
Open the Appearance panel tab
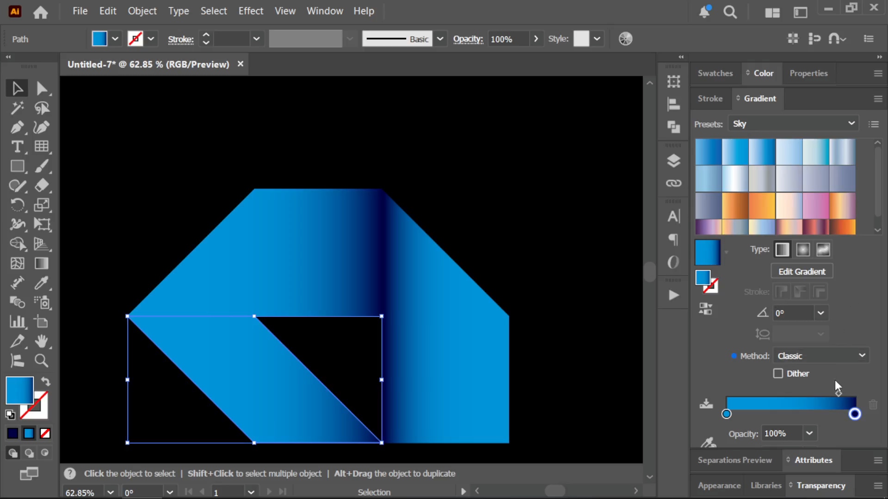719,486
